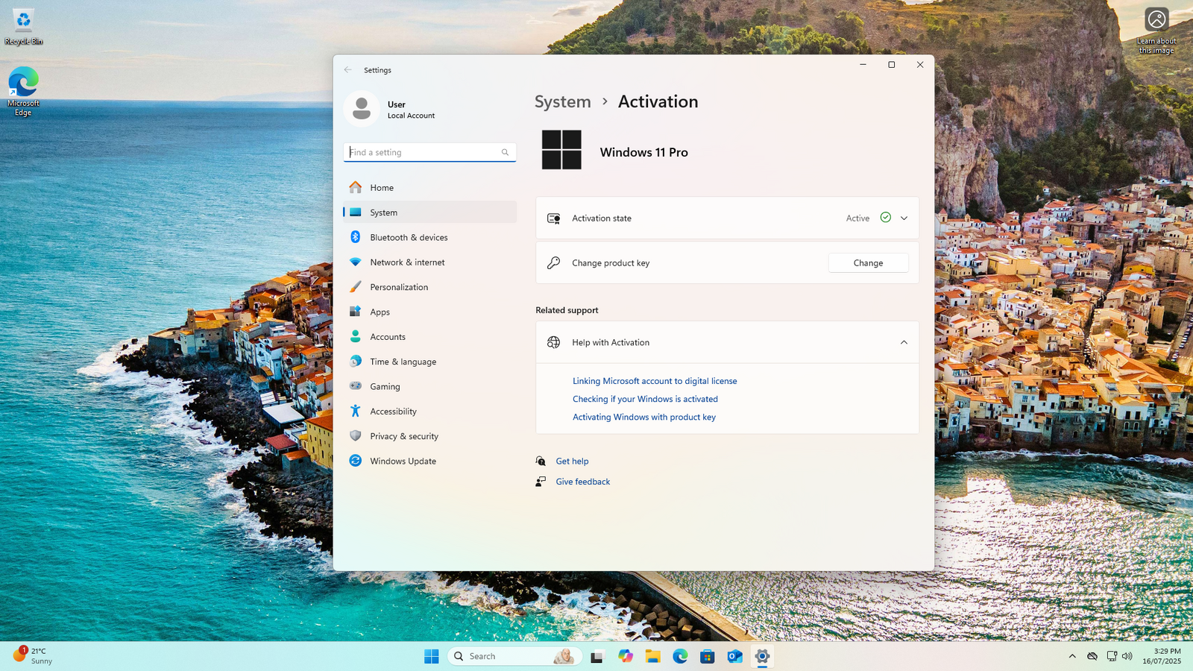Launch Copilot from the taskbar

click(625, 656)
